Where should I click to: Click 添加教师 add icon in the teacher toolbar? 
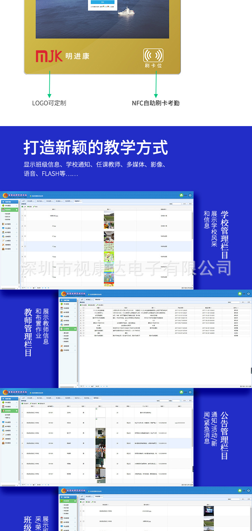pos(22,404)
